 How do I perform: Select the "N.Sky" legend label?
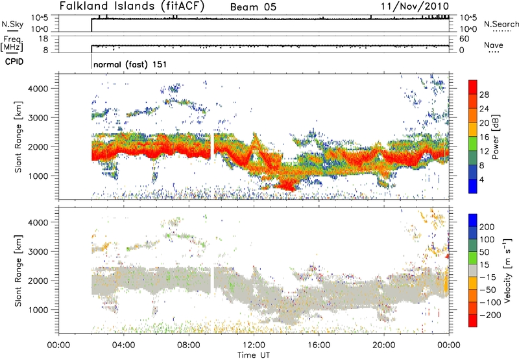(12, 24)
